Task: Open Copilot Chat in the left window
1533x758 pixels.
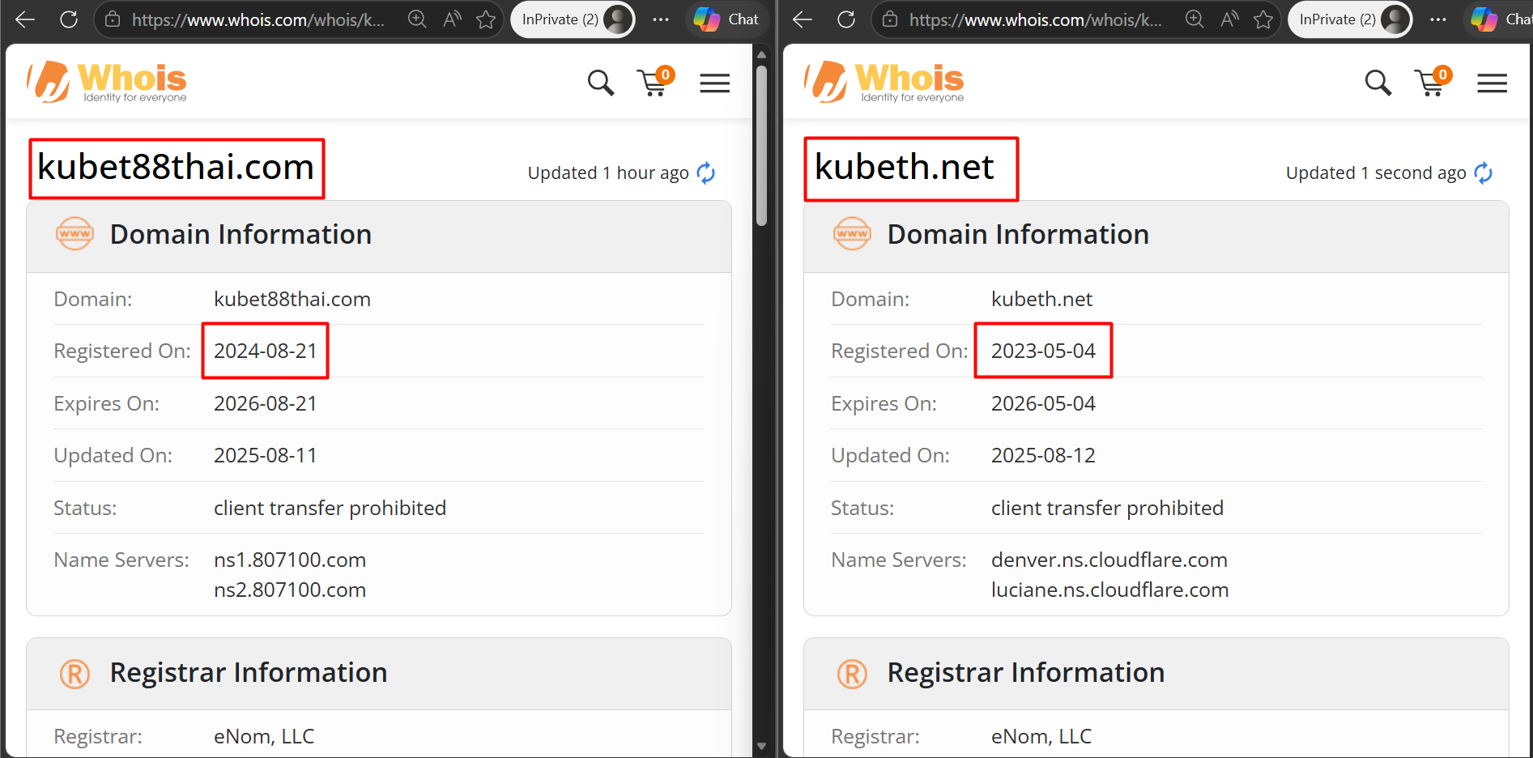Action: [x=726, y=19]
